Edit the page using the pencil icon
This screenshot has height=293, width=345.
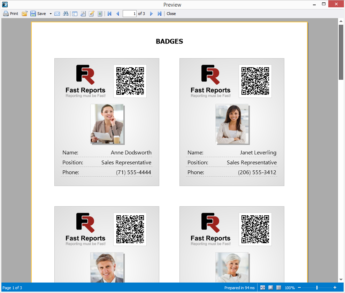pyautogui.click(x=91, y=14)
